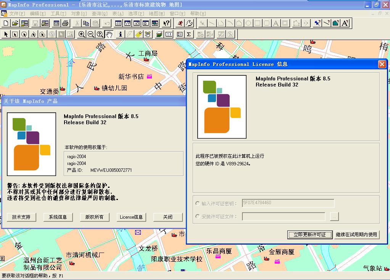Click the context Help arrow-question icon
Viewport: 390px width, 280px height.
click(166, 23)
